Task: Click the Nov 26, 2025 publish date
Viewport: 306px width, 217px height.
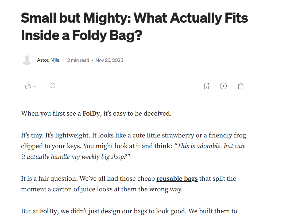Action: (109, 60)
